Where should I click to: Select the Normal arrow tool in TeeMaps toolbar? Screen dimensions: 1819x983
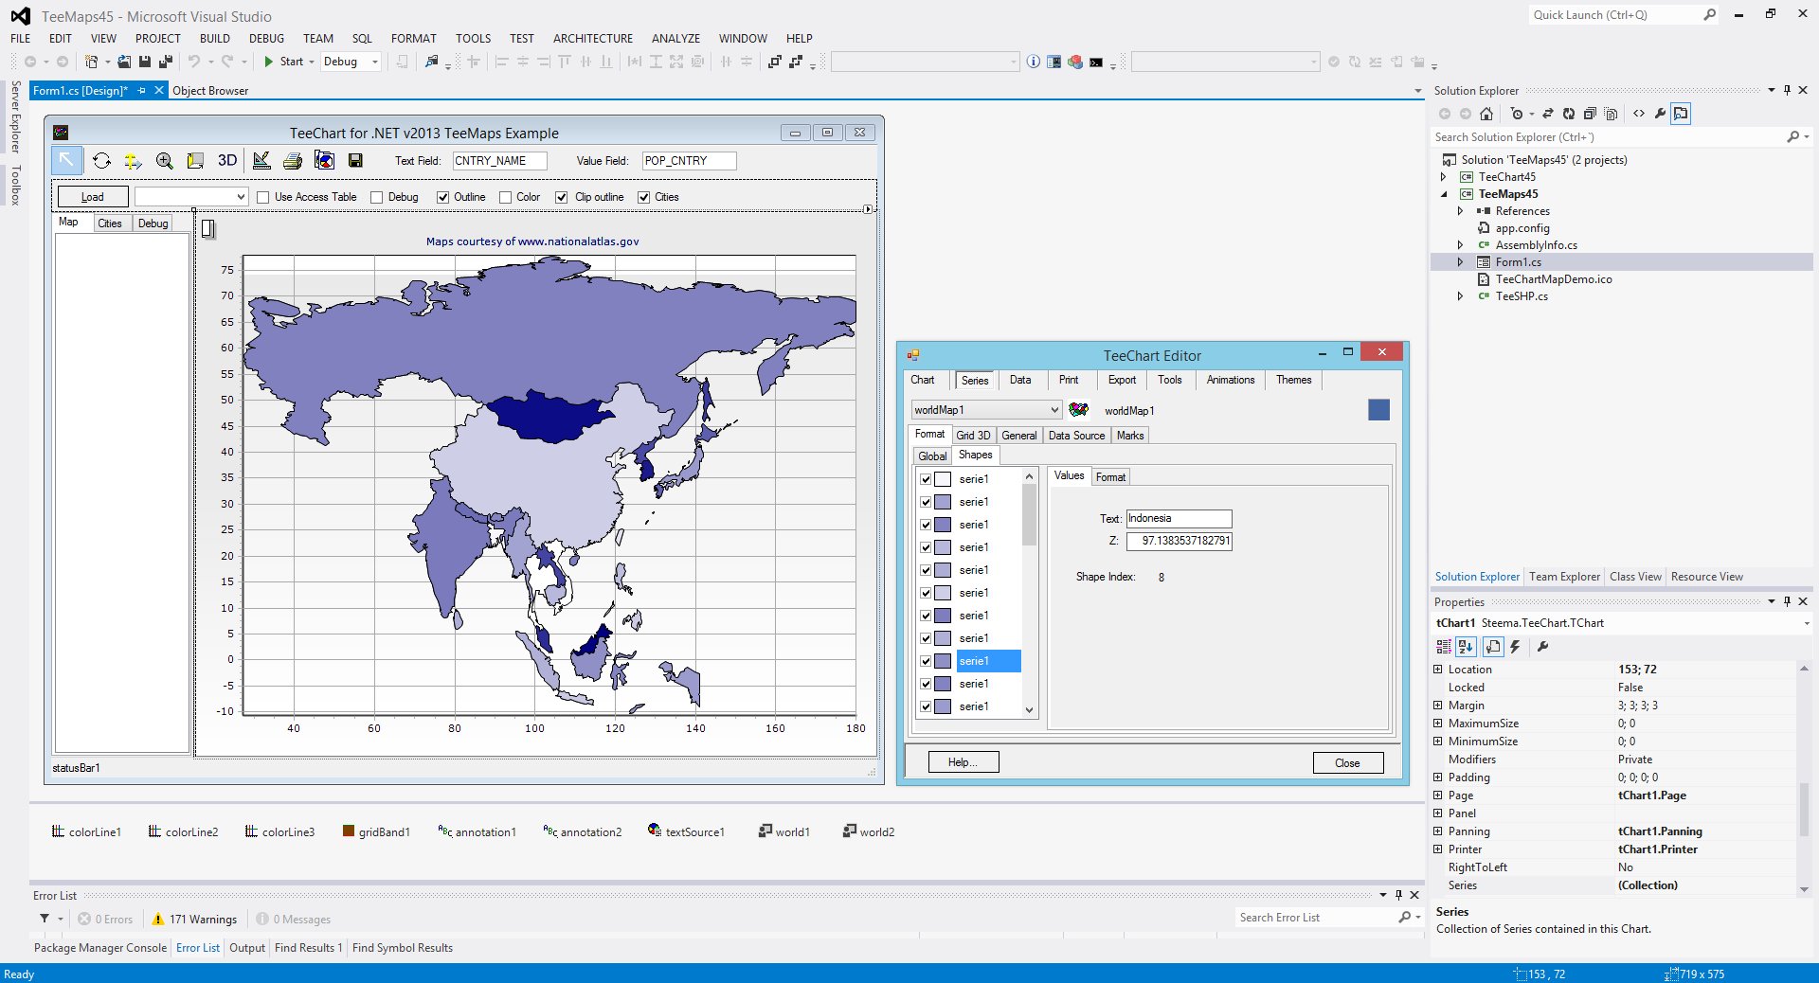tap(66, 160)
